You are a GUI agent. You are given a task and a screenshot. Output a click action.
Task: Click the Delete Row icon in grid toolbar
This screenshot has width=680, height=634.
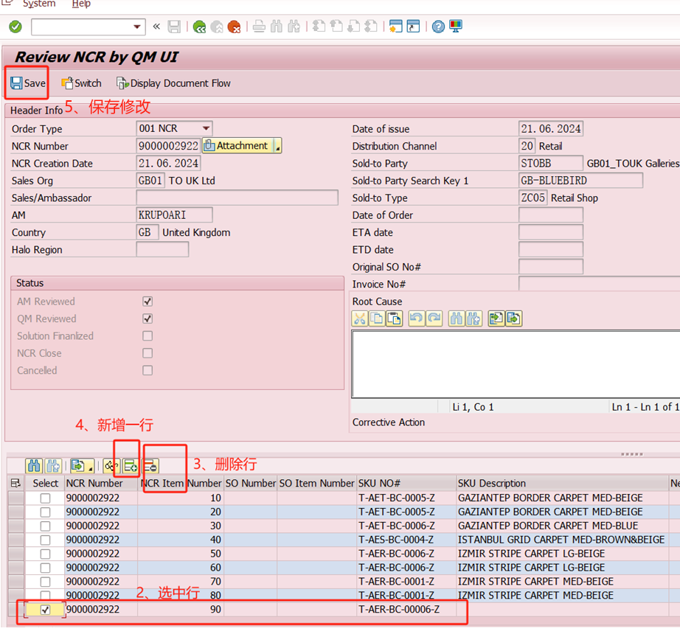point(150,466)
